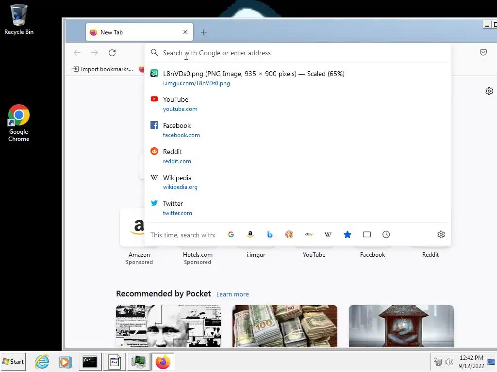Search bookmarks using the star icon
The width and height of the screenshot is (497, 372).
click(x=348, y=234)
